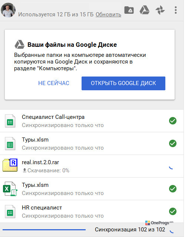Click ОТКРЫТЬ GOOGLE ДИСК button
The image size is (185, 237).
click(x=123, y=83)
